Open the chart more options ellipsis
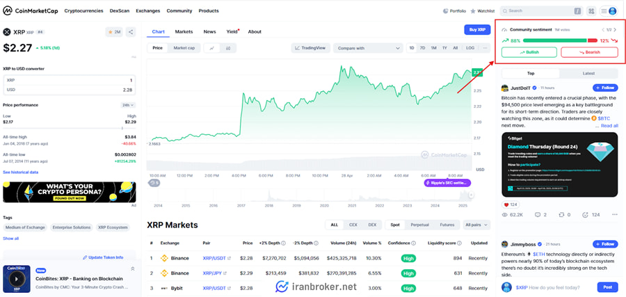This screenshot has width=626, height=297. 485,48
